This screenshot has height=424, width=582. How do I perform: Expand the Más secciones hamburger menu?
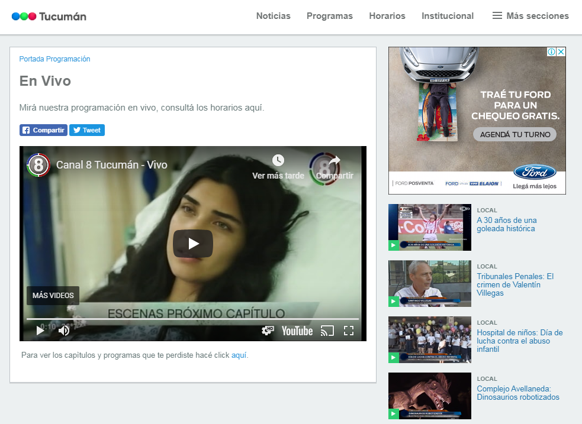[x=497, y=16]
